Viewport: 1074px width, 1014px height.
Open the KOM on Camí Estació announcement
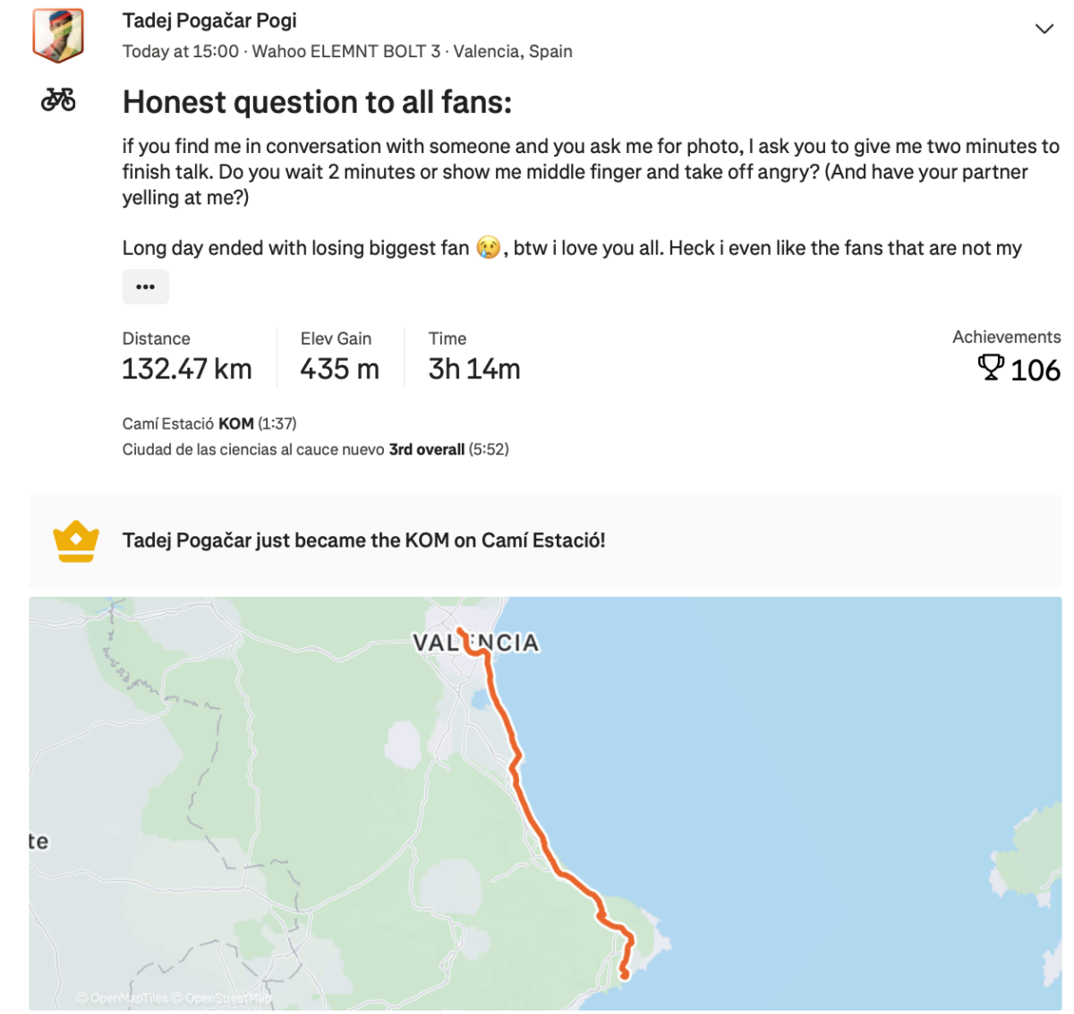(x=363, y=541)
